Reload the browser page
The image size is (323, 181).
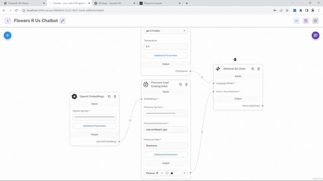pyautogui.click(x=16, y=10)
